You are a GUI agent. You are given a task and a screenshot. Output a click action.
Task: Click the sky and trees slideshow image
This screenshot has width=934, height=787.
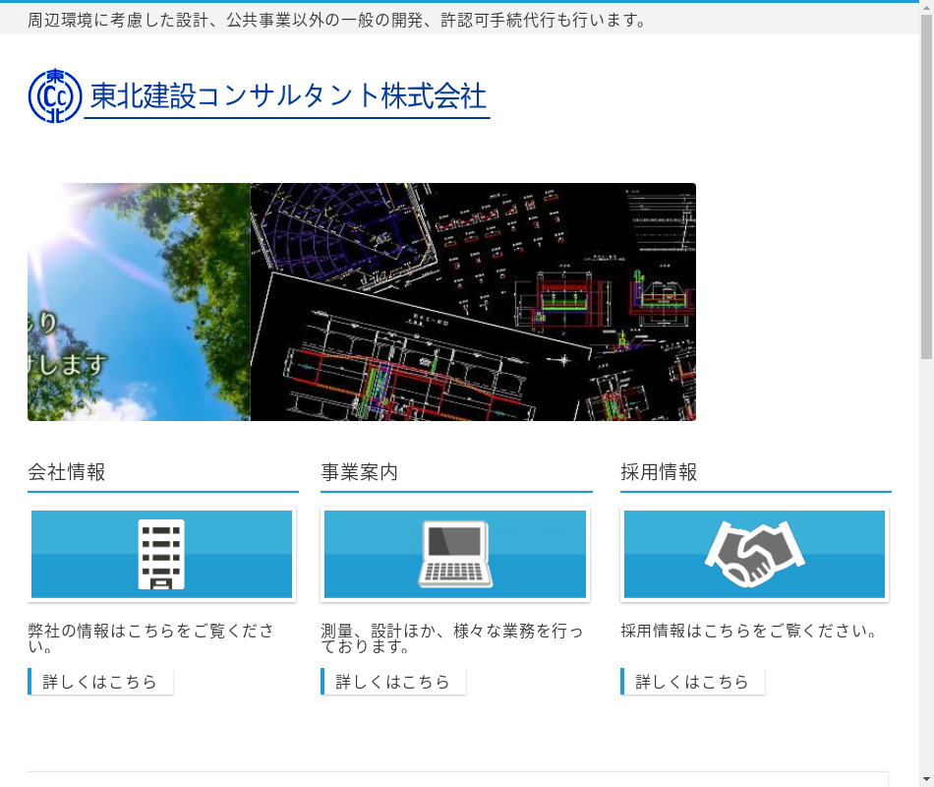(x=139, y=302)
